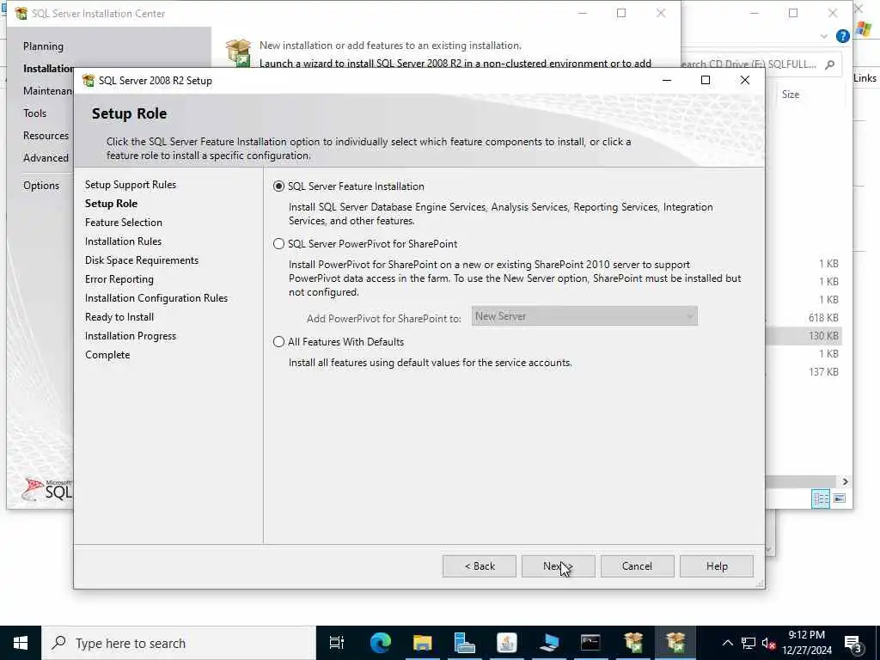Select the 137 KB file row
880x660 pixels.
point(804,371)
